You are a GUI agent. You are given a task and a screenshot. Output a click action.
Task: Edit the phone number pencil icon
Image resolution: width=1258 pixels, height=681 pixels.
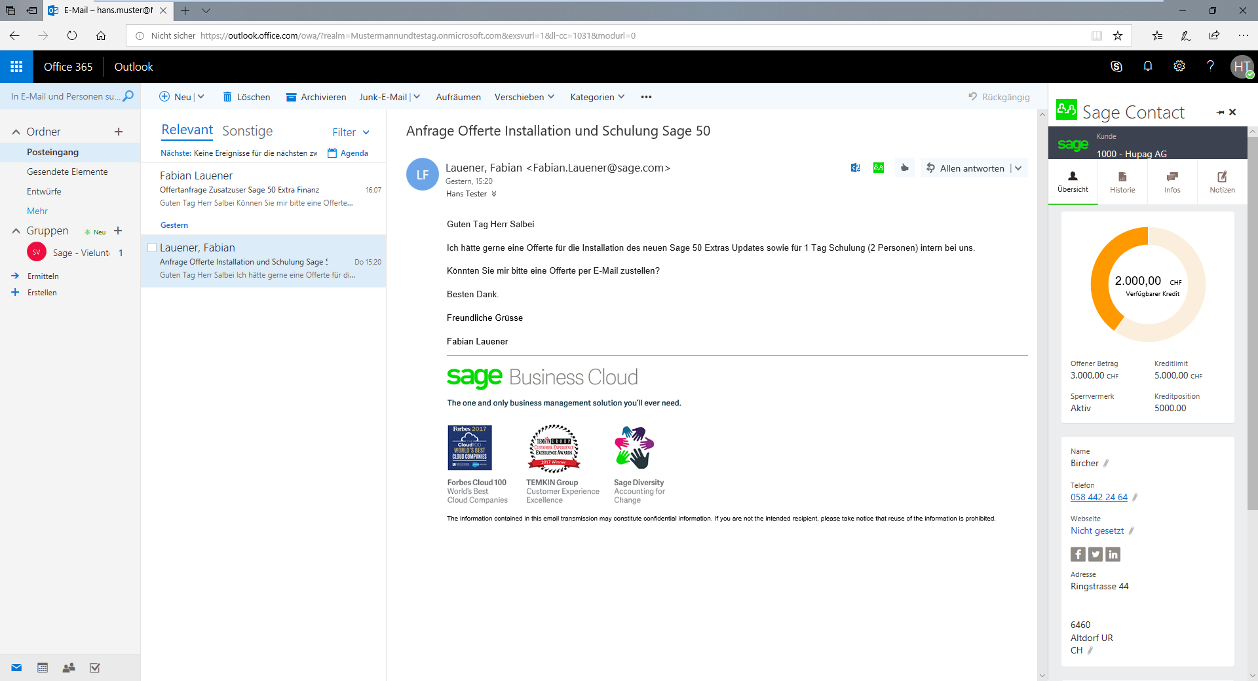(x=1135, y=498)
